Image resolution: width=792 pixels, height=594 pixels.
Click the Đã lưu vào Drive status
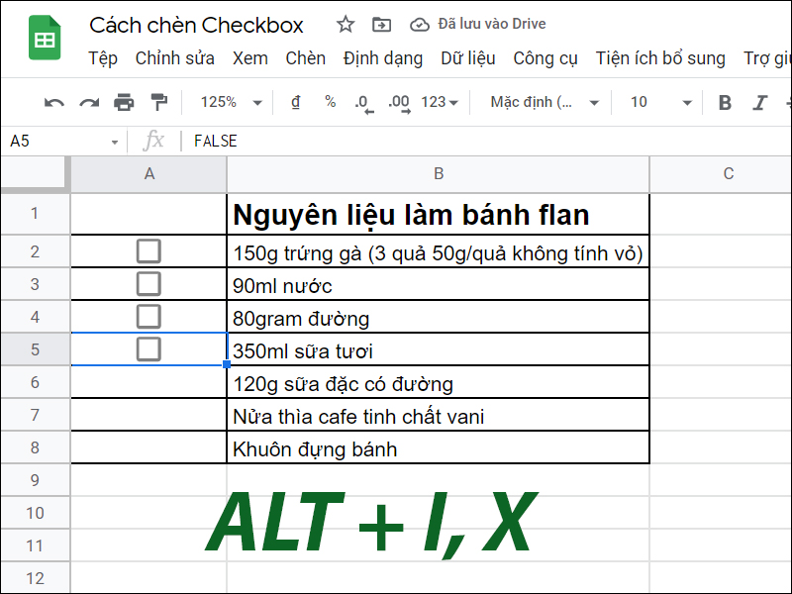(492, 24)
